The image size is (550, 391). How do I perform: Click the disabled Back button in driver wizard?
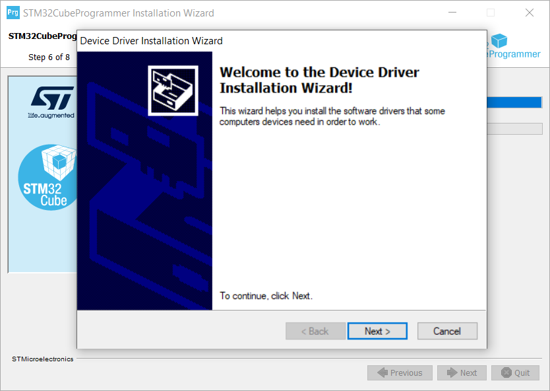[315, 331]
